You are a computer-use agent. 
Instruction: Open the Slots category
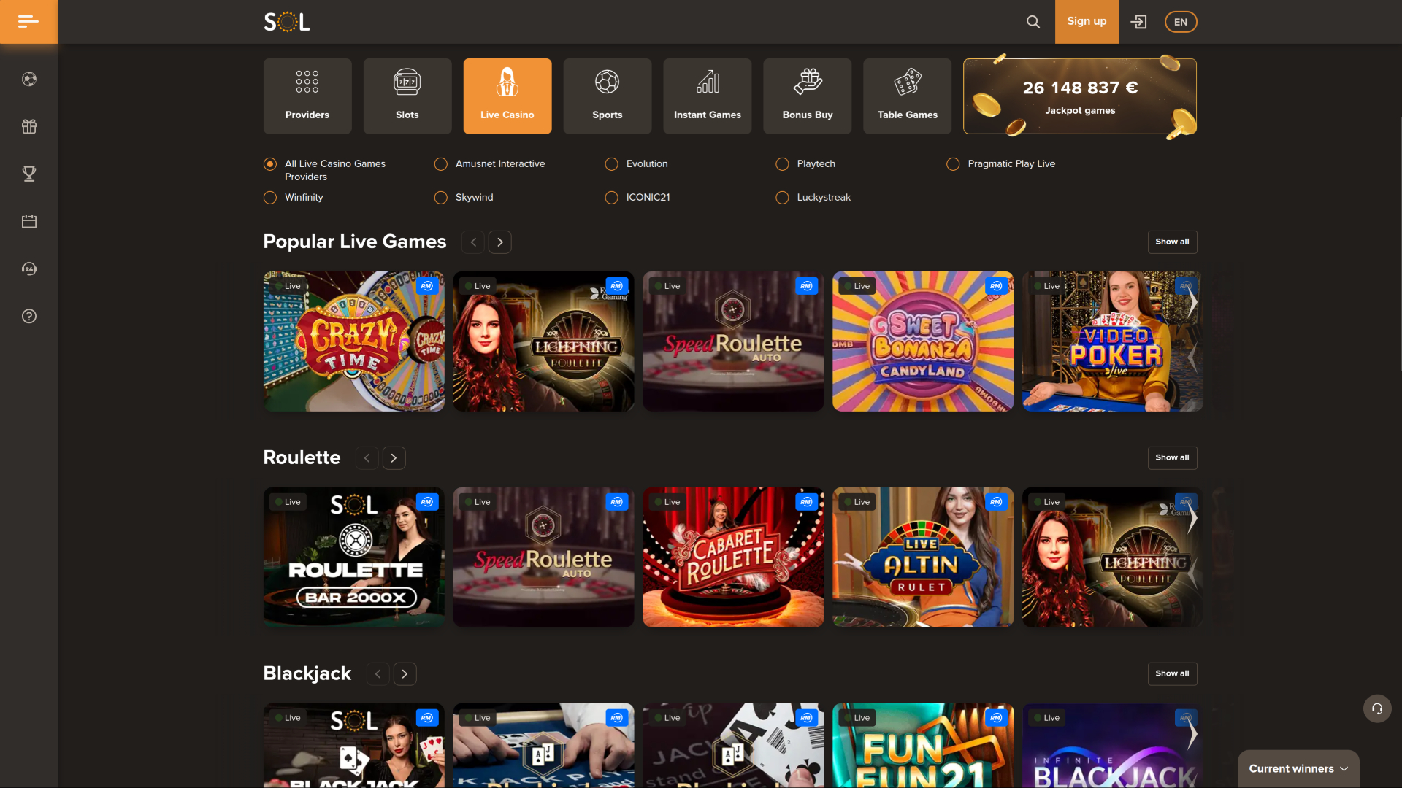pyautogui.click(x=407, y=96)
